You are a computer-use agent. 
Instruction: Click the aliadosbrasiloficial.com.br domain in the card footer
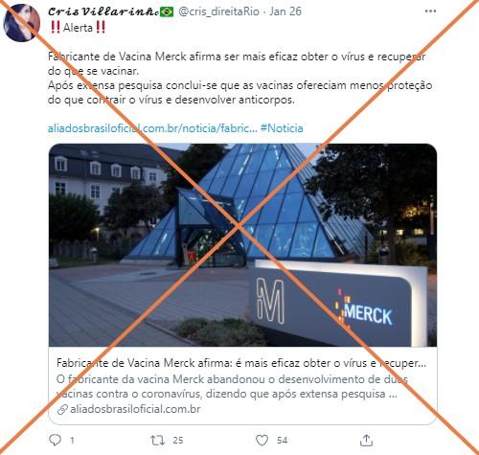(135, 409)
